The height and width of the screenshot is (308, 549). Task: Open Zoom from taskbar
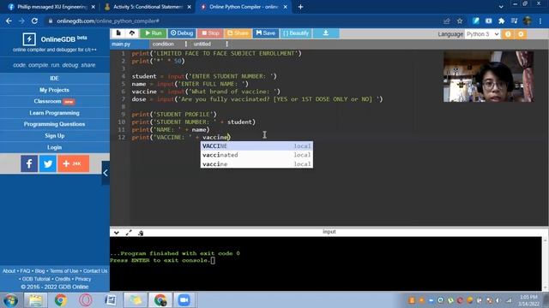[184, 300]
